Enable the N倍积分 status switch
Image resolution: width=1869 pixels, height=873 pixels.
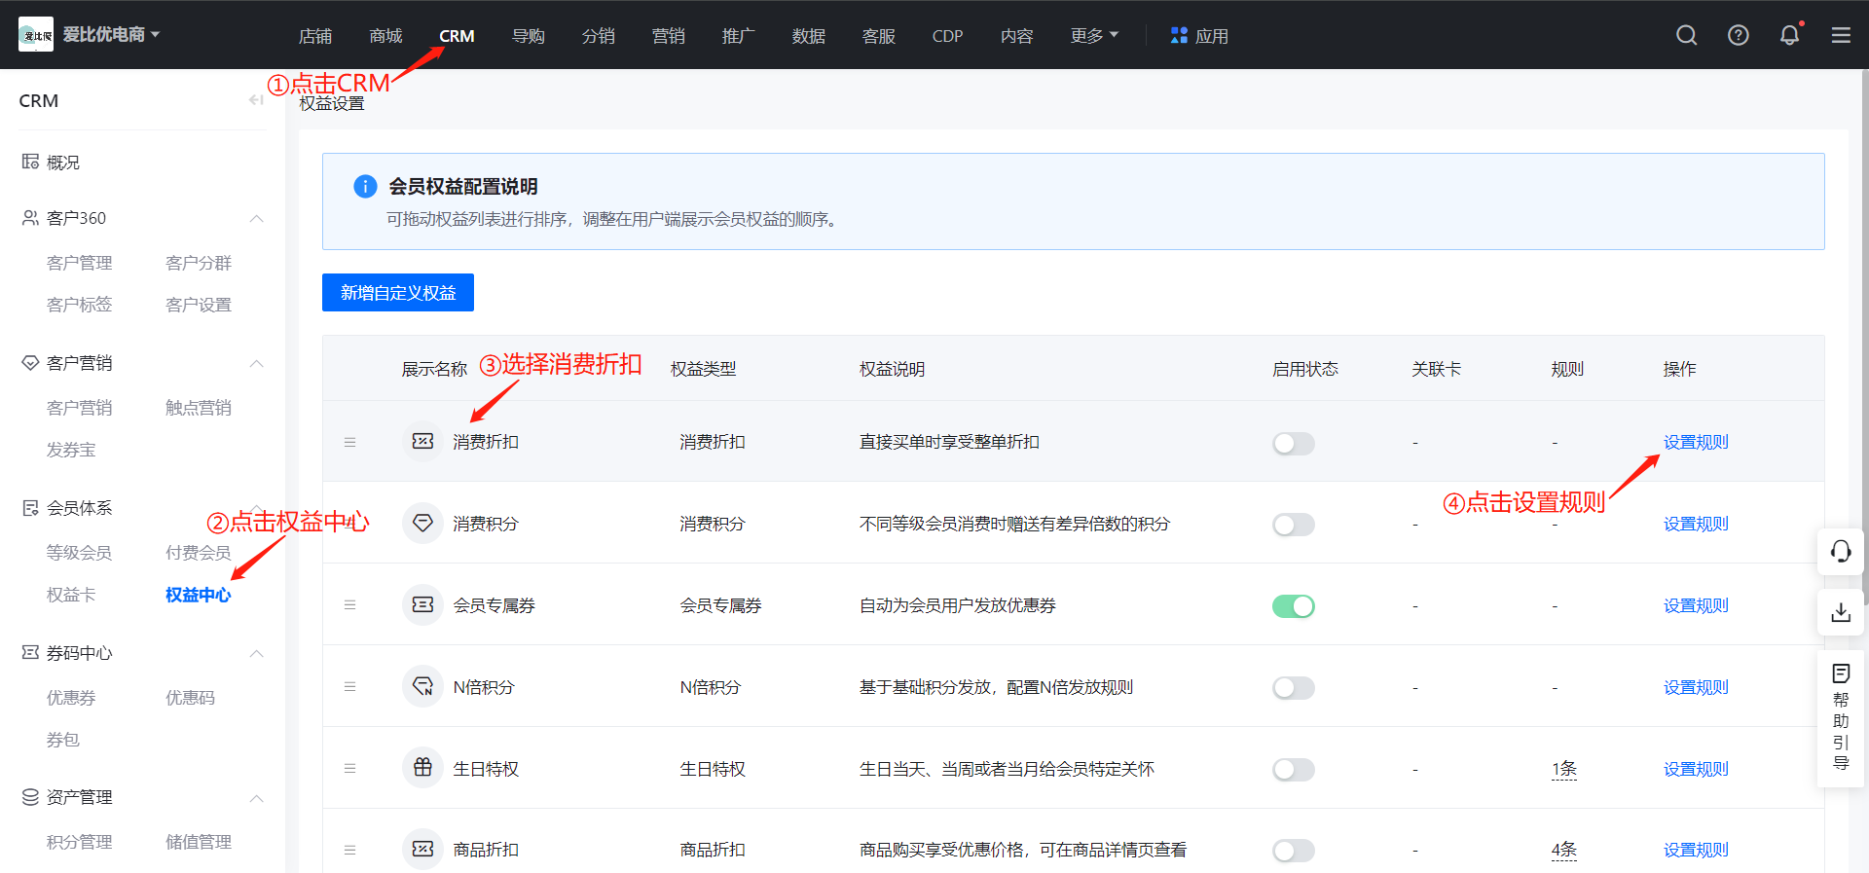[x=1294, y=688]
